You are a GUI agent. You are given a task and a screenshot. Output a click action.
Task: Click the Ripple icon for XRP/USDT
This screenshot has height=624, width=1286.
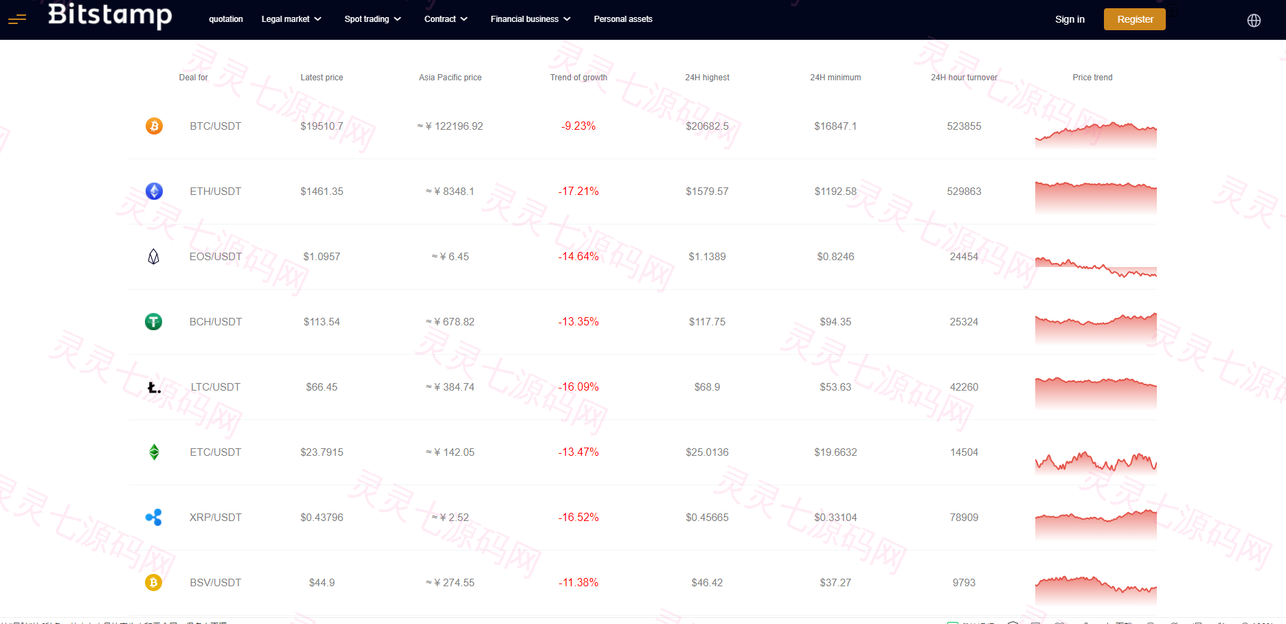point(154,518)
